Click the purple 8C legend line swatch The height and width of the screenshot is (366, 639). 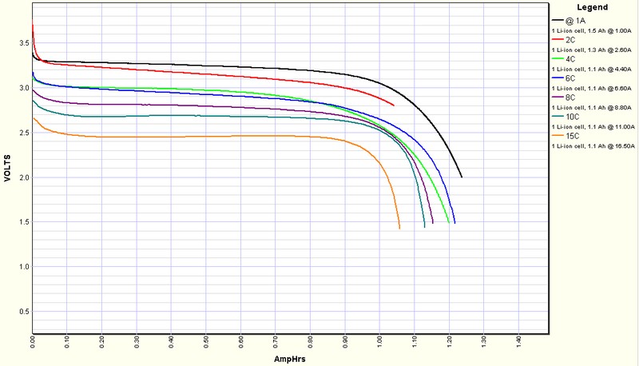(558, 97)
